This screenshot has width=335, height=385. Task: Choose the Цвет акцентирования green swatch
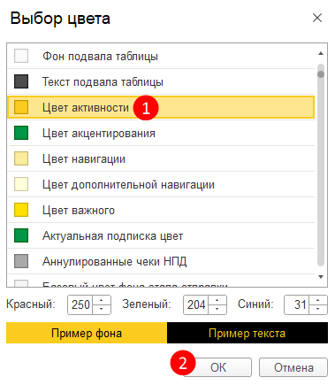(x=21, y=133)
